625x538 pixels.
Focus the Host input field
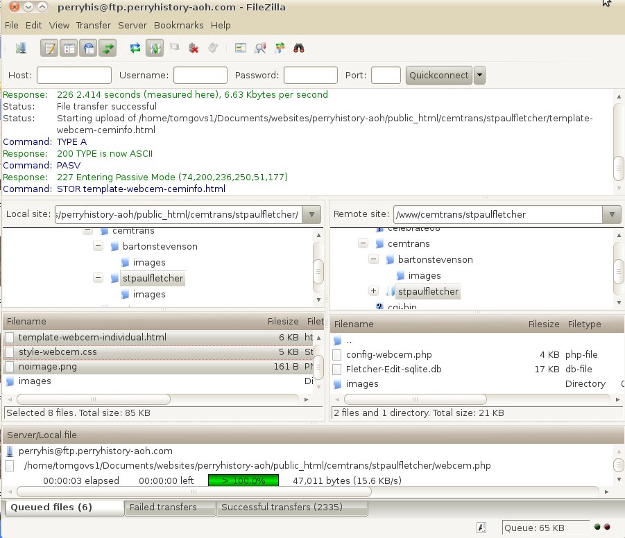(74, 75)
